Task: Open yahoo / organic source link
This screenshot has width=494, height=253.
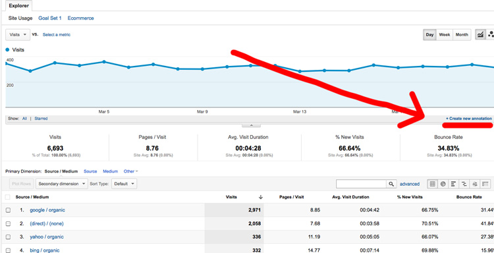Action: pyautogui.click(x=47, y=237)
